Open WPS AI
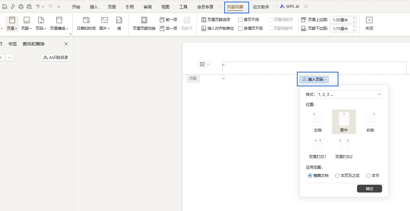The height and width of the screenshot is (211, 410). (x=290, y=7)
